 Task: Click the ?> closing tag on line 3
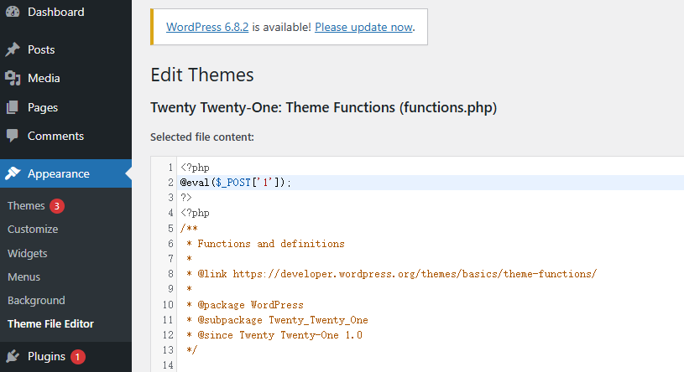(185, 198)
